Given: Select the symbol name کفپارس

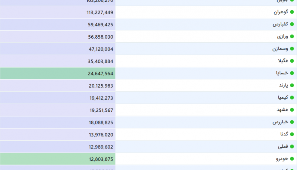Looking at the screenshot, I should pyautogui.click(x=280, y=24).
